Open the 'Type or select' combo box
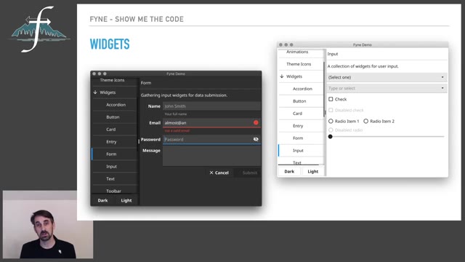 pyautogui.click(x=387, y=88)
